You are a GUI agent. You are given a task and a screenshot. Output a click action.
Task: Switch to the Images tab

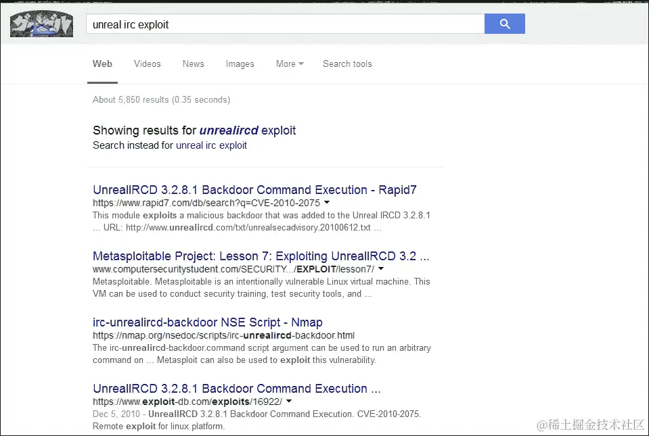pyautogui.click(x=240, y=64)
